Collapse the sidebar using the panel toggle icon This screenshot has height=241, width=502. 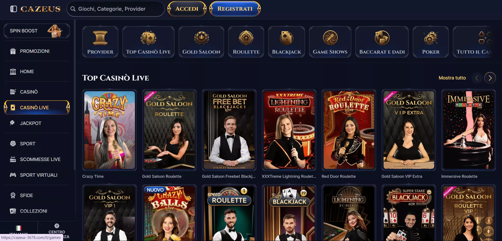(x=13, y=9)
